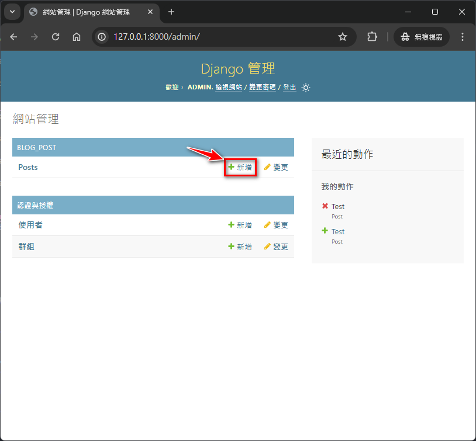
Task: Click the 最近的動作 heading
Action: [347, 154]
